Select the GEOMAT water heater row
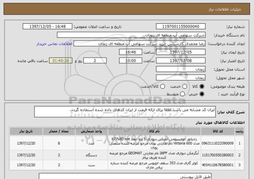254x179 pixels. (x=127, y=155)
